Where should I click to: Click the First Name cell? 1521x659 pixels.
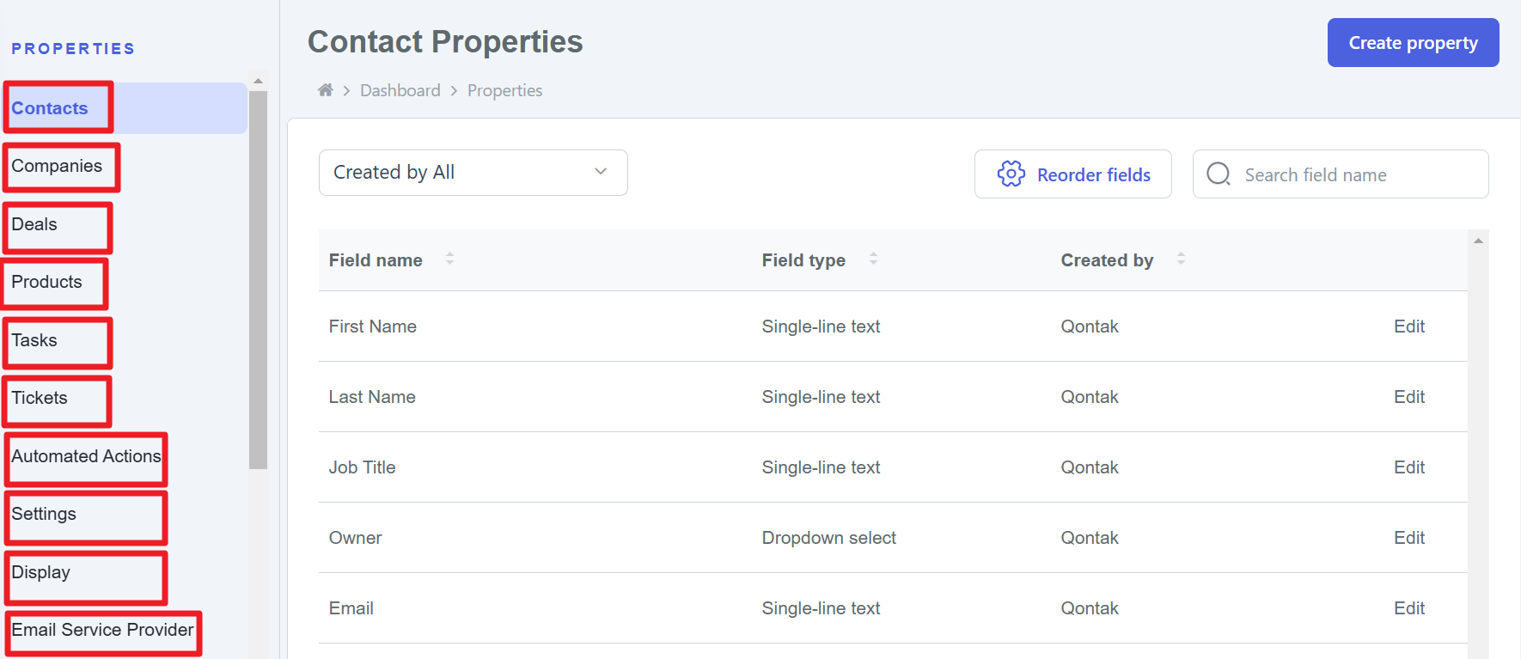point(372,326)
